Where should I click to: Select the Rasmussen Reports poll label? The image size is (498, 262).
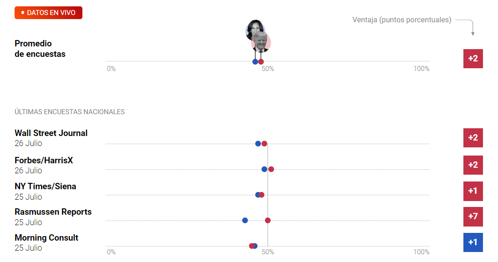(53, 212)
